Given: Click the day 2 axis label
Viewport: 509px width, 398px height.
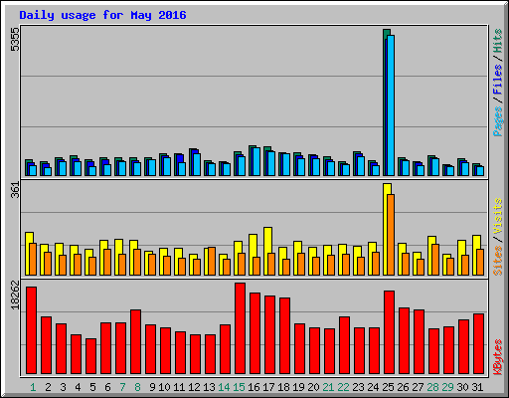Looking at the screenshot, I should 48,387.
